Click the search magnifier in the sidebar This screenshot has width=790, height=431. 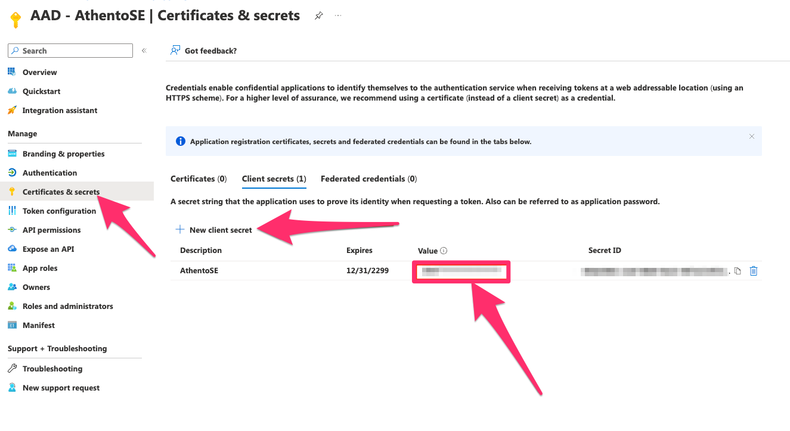point(14,50)
